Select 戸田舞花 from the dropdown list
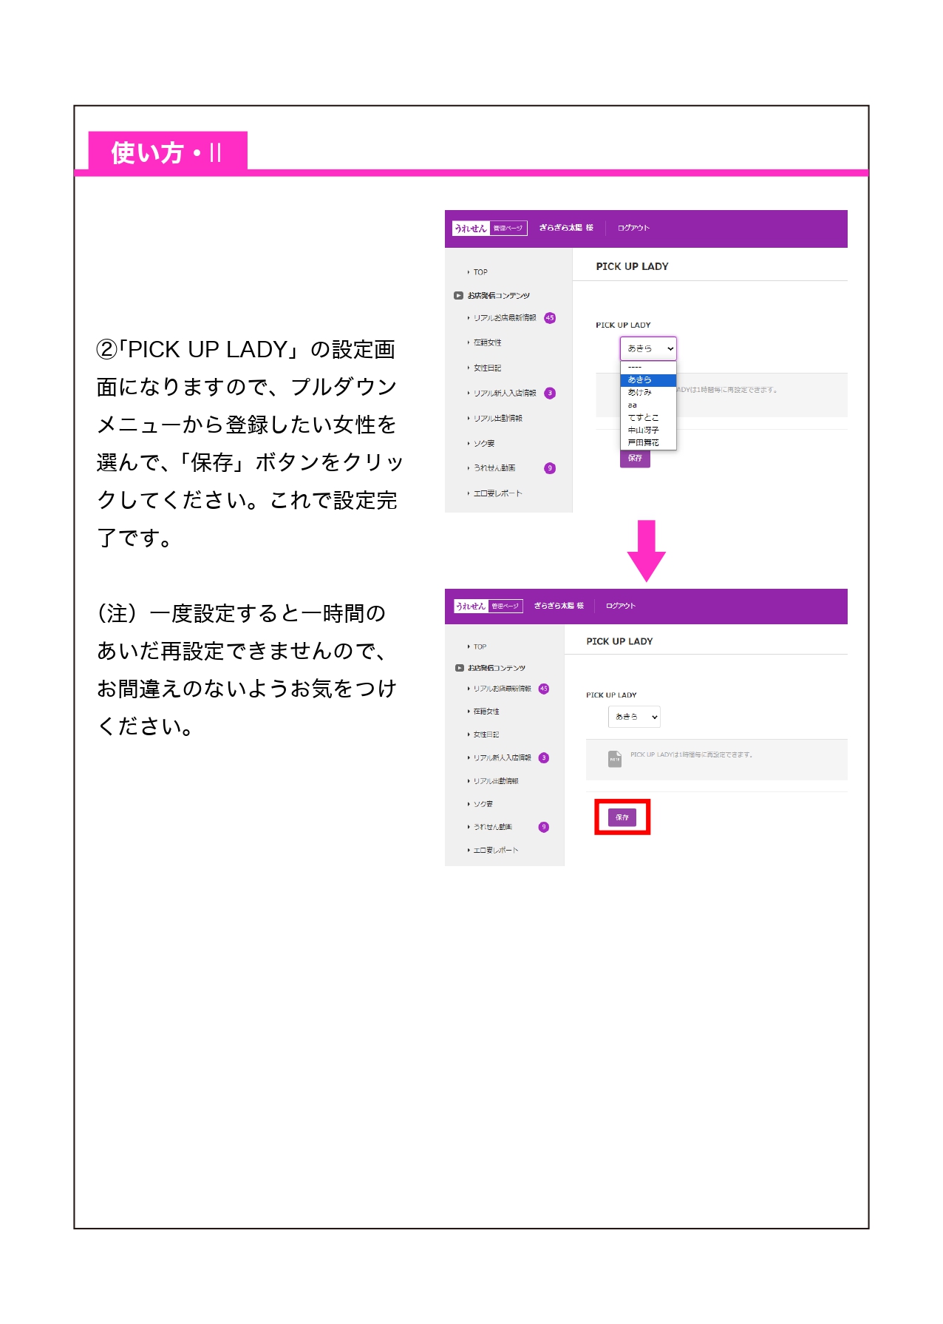The width and height of the screenshot is (943, 1324). click(x=648, y=443)
